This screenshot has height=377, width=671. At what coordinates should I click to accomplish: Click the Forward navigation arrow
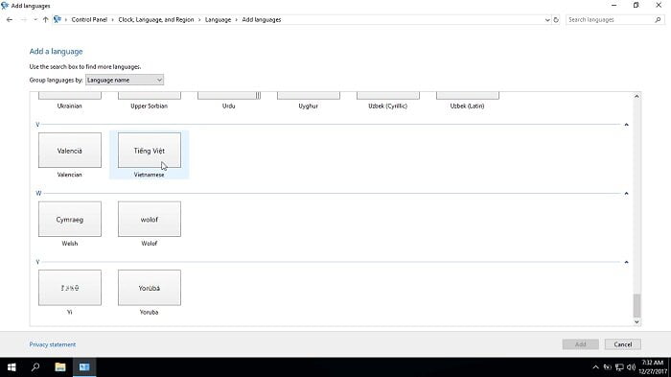(x=24, y=20)
